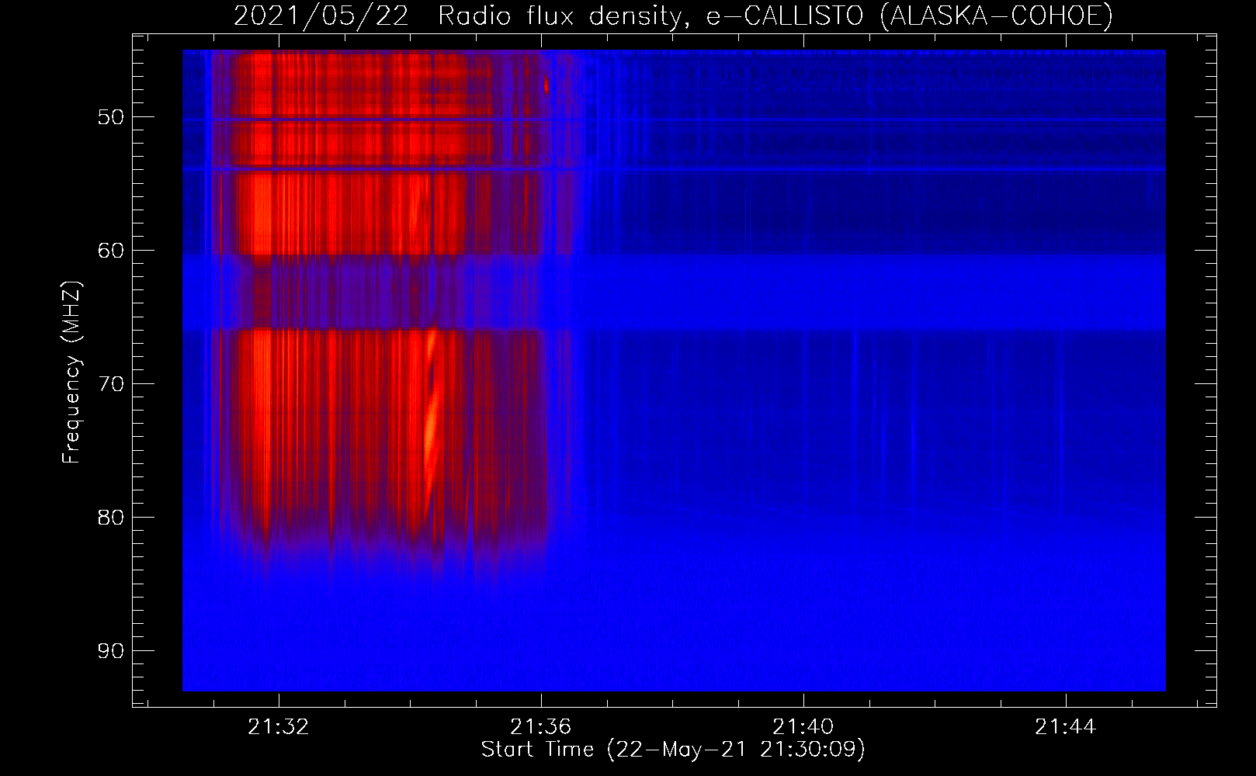The height and width of the screenshot is (776, 1256).
Task: Click the small red spot near 21:36 at 48 MHz
Action: pyautogui.click(x=546, y=86)
